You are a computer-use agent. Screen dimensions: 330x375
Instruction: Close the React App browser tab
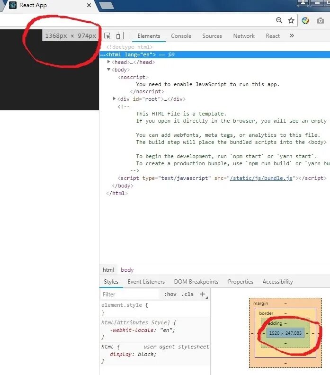tap(89, 5)
